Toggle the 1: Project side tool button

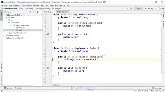coord(1,16)
